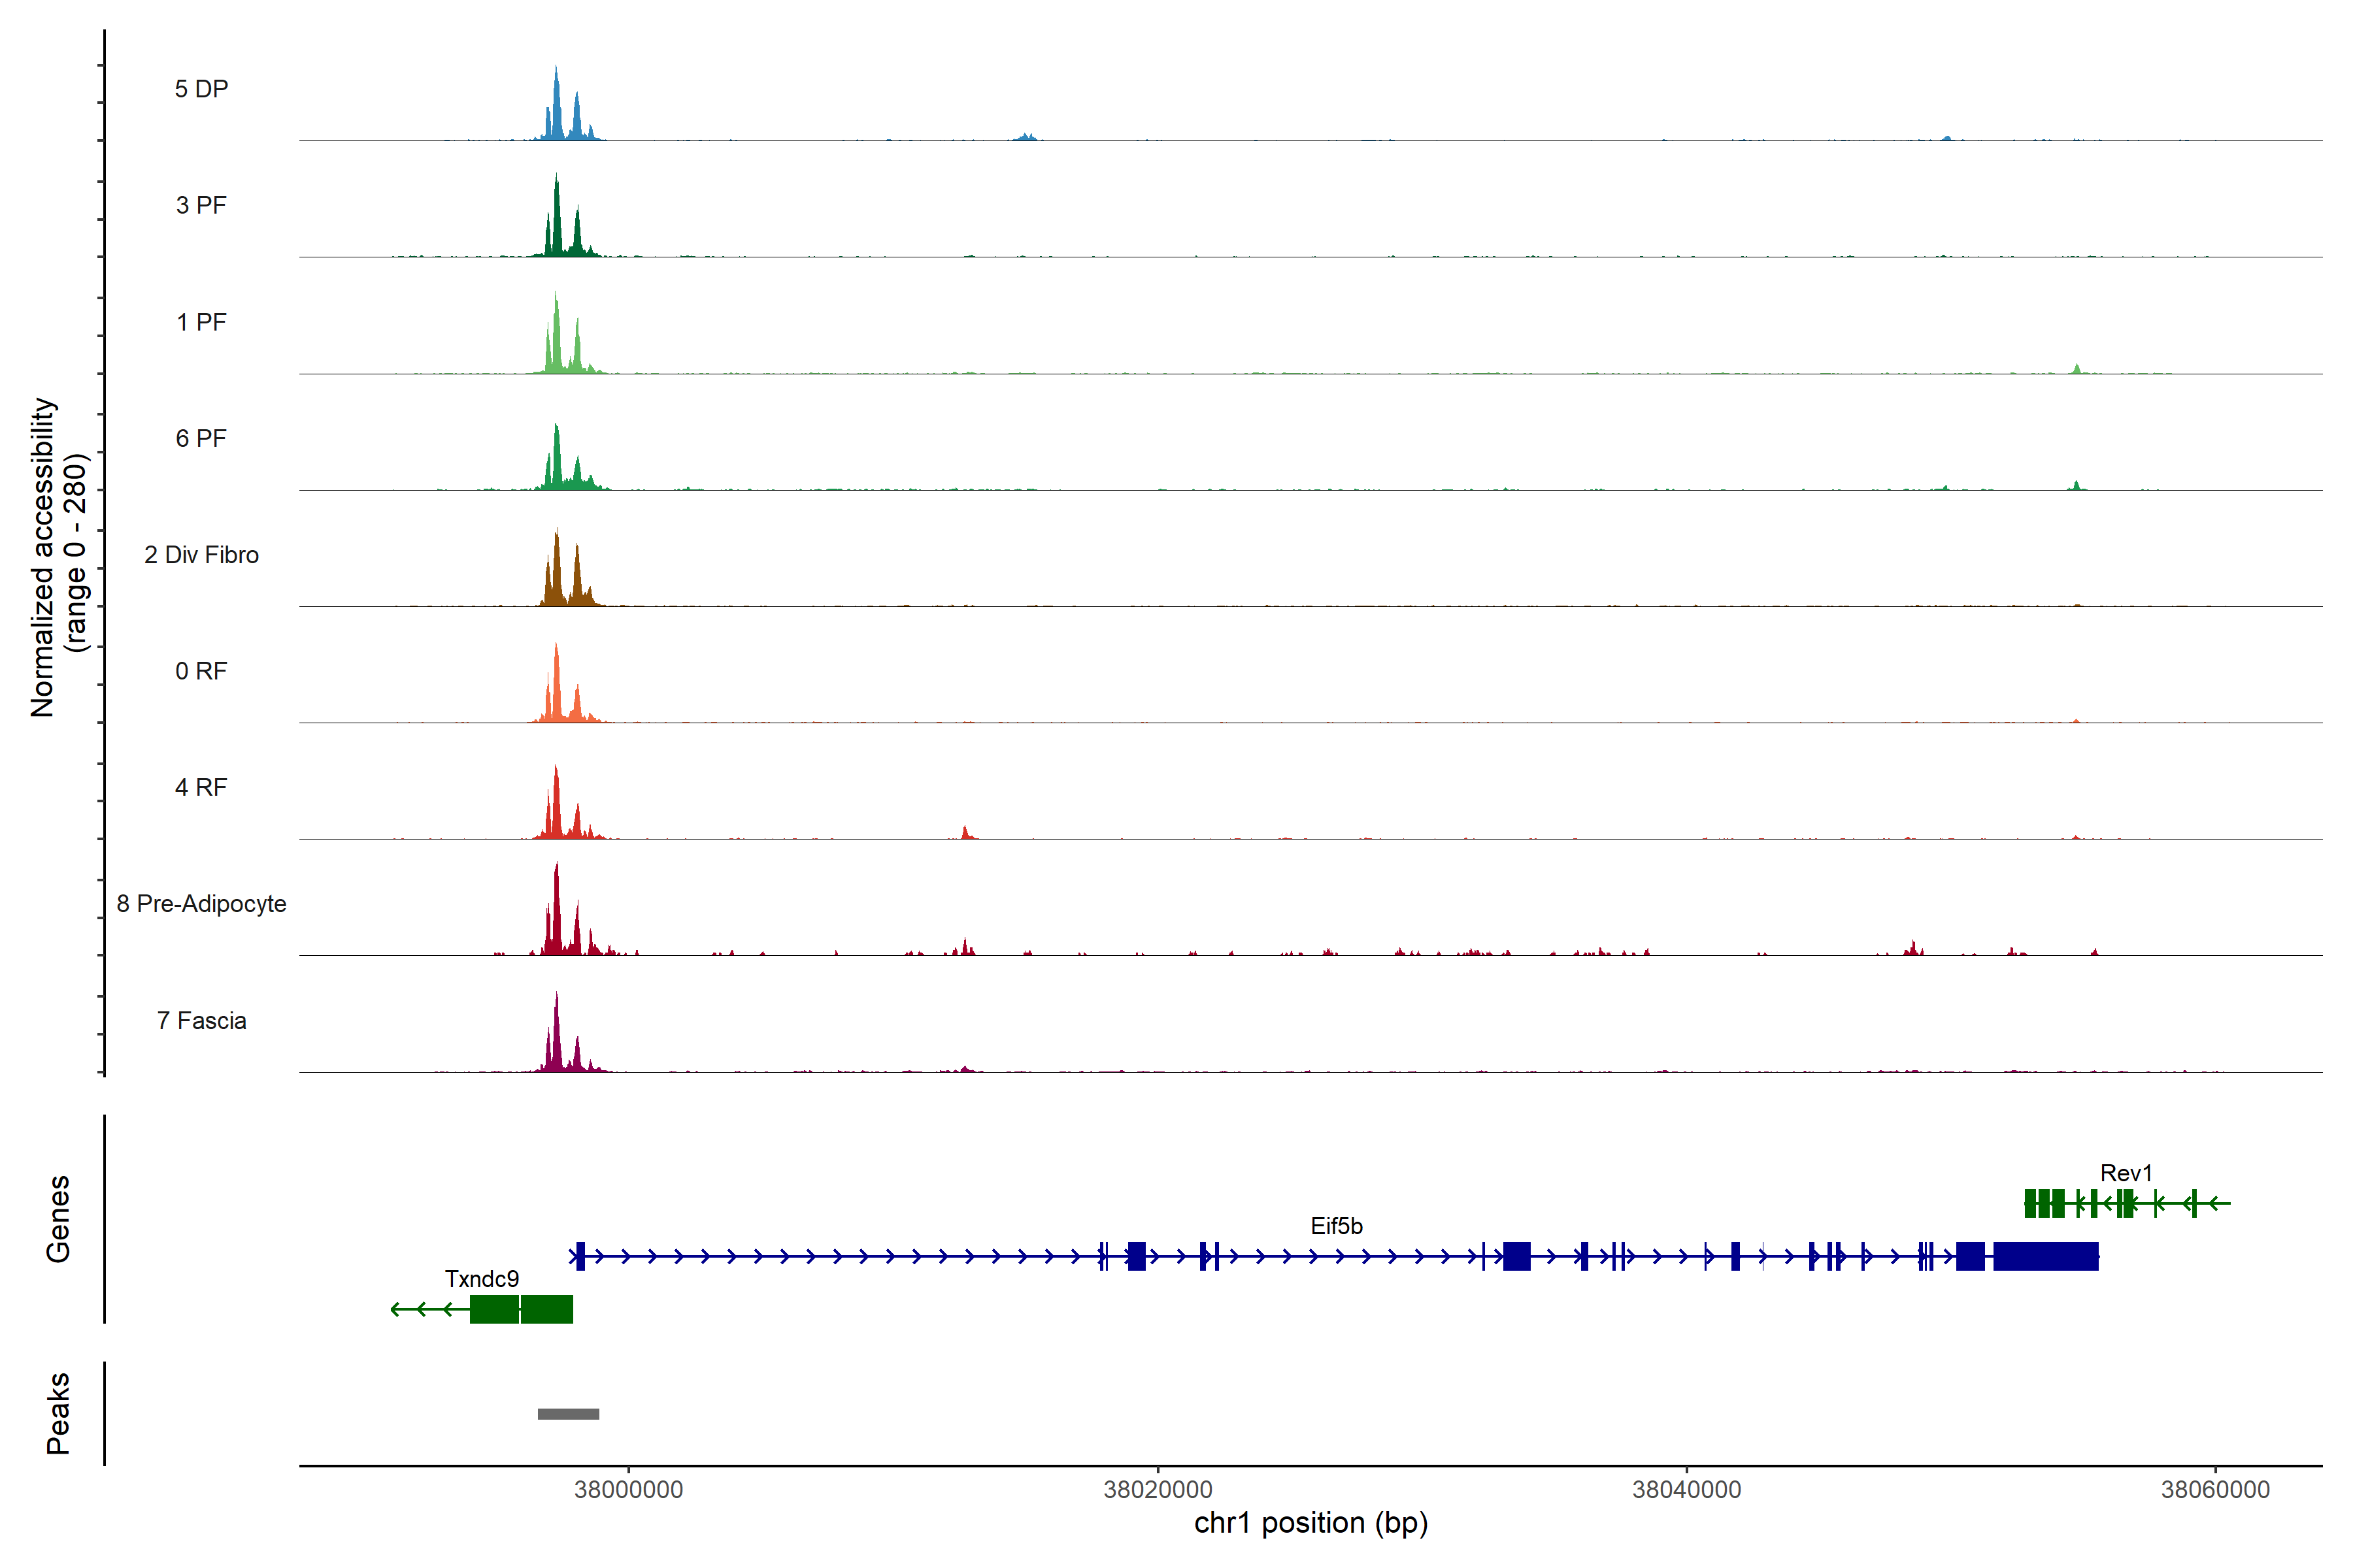This screenshot has height=1568, width=2353.
Task: Click the 38060000 axis tick label
Action: 2215,1489
